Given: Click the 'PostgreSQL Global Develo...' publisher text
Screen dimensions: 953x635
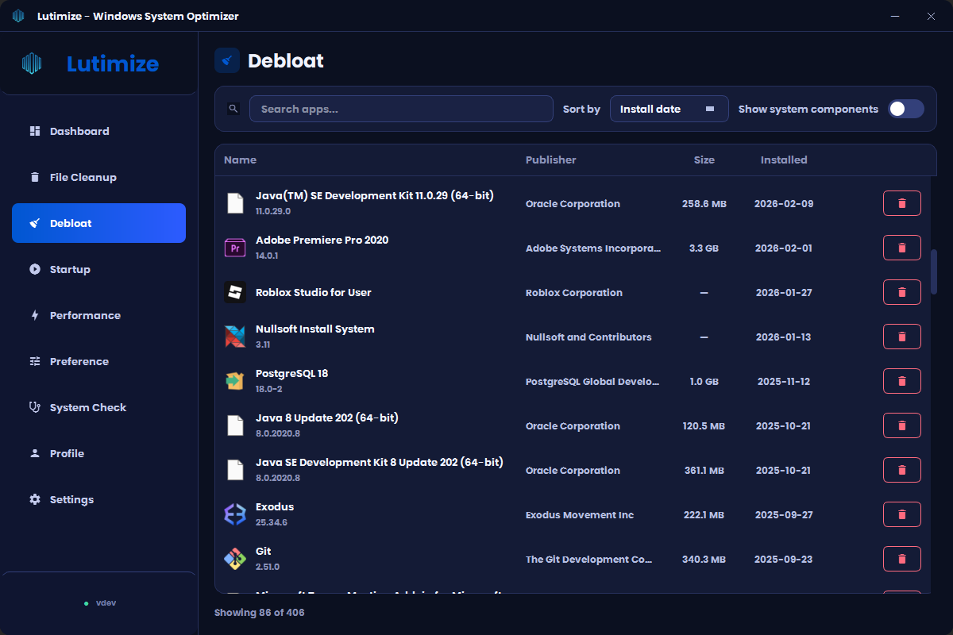Looking at the screenshot, I should tap(592, 381).
